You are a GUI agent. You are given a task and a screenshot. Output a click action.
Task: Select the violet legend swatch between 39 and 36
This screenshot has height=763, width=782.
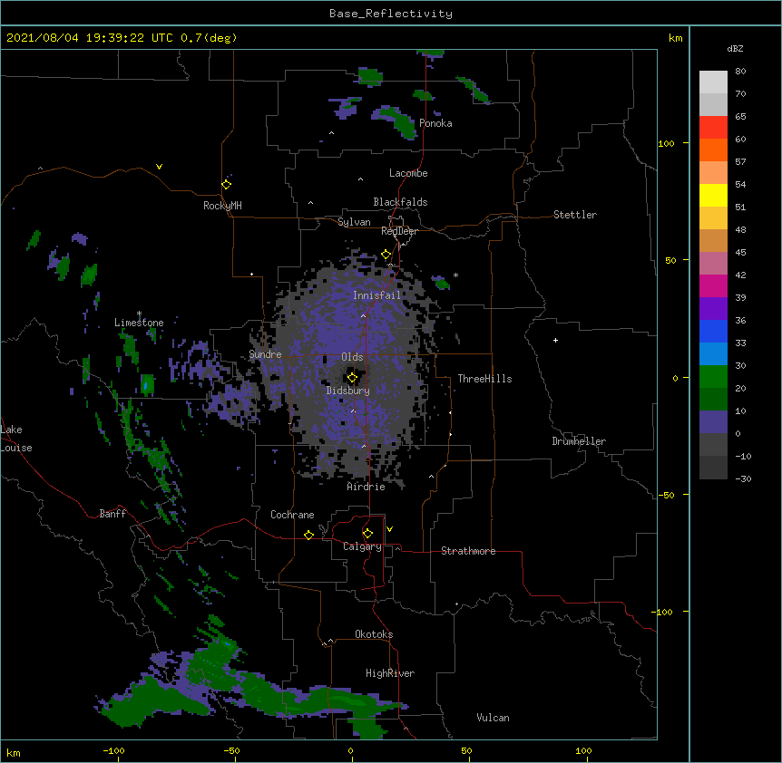(713, 309)
